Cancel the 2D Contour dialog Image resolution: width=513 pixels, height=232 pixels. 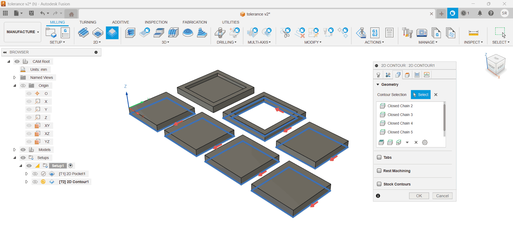click(x=442, y=196)
